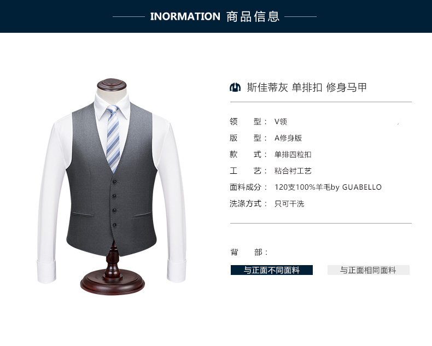
Task: Click product title 斯佳蒂灰 单排扣 修身马甲
Action: coord(307,87)
